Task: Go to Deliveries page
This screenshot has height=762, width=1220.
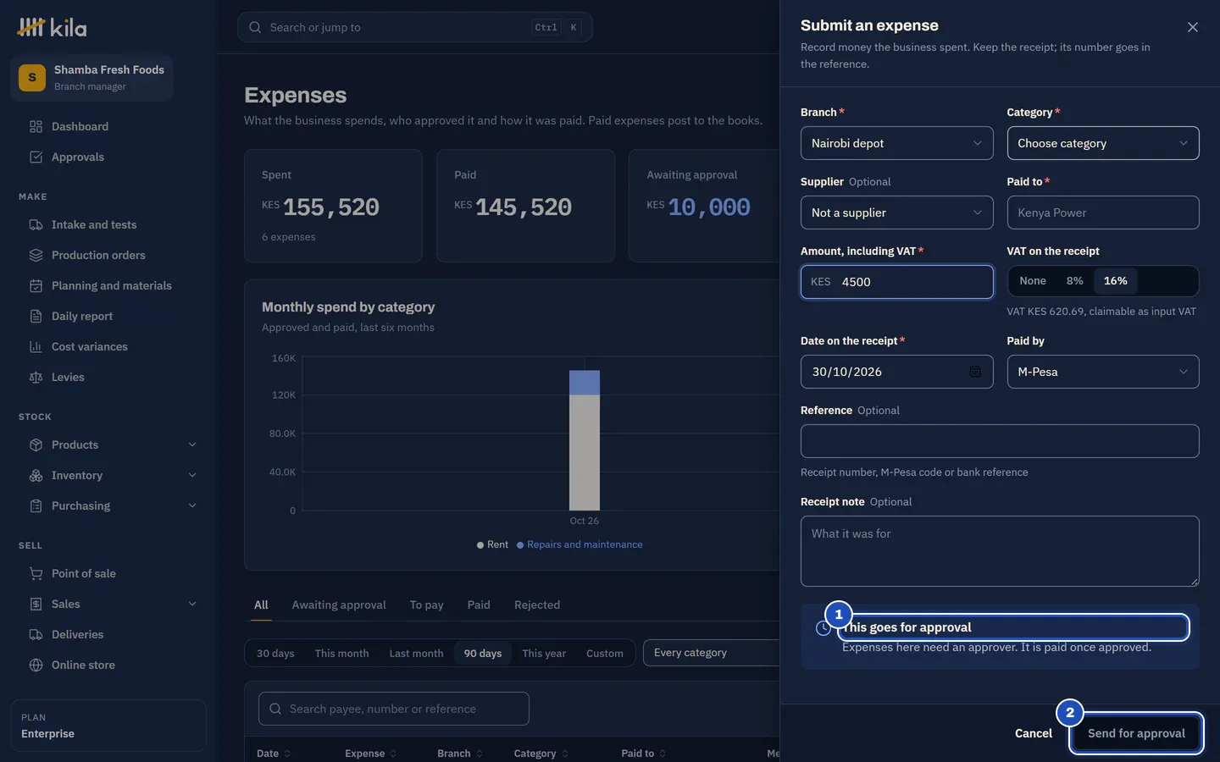Action: tap(108, 634)
